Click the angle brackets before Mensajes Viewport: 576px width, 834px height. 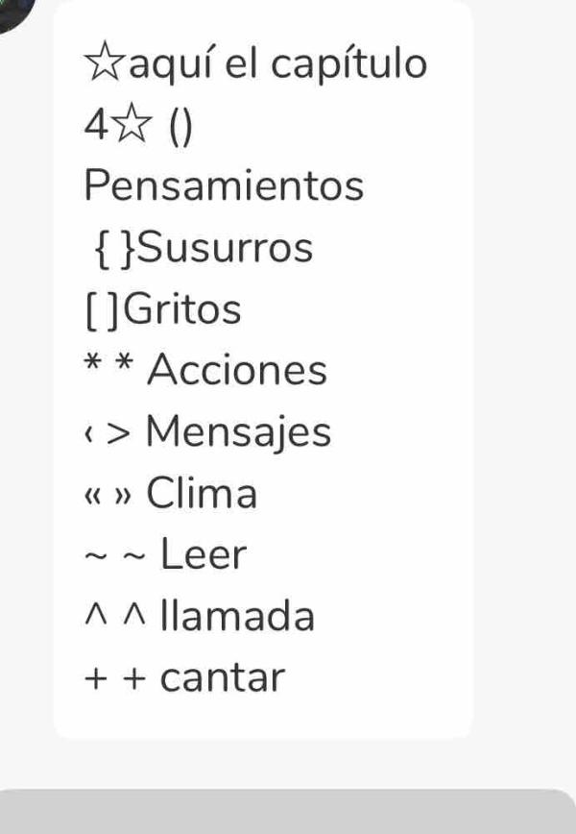click(107, 434)
